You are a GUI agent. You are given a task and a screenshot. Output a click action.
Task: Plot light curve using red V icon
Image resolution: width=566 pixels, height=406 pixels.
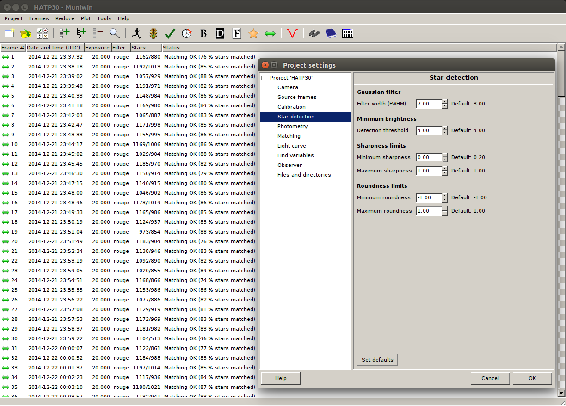click(x=292, y=33)
